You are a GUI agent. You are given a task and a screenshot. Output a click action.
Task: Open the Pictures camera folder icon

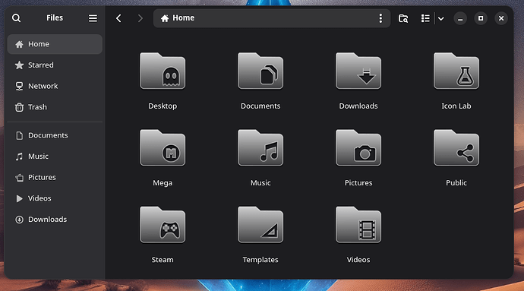(358, 148)
